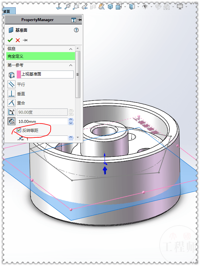
Task: Open monitor display dropdown arrow
Action: (x=186, y=7)
